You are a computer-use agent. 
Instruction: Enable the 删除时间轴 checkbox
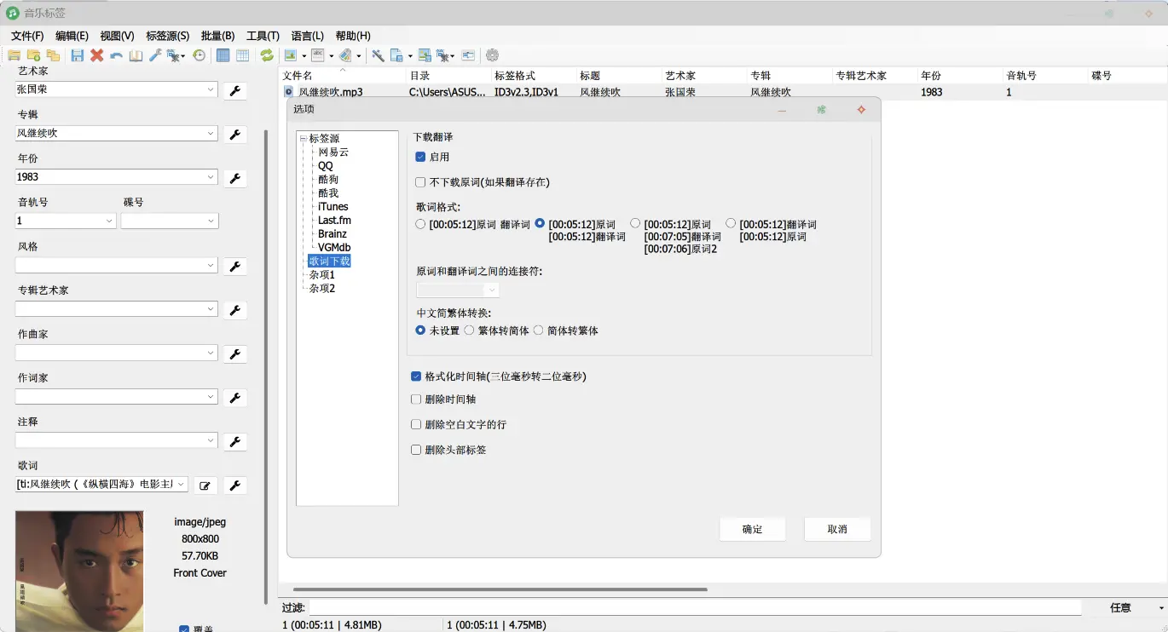pos(416,399)
